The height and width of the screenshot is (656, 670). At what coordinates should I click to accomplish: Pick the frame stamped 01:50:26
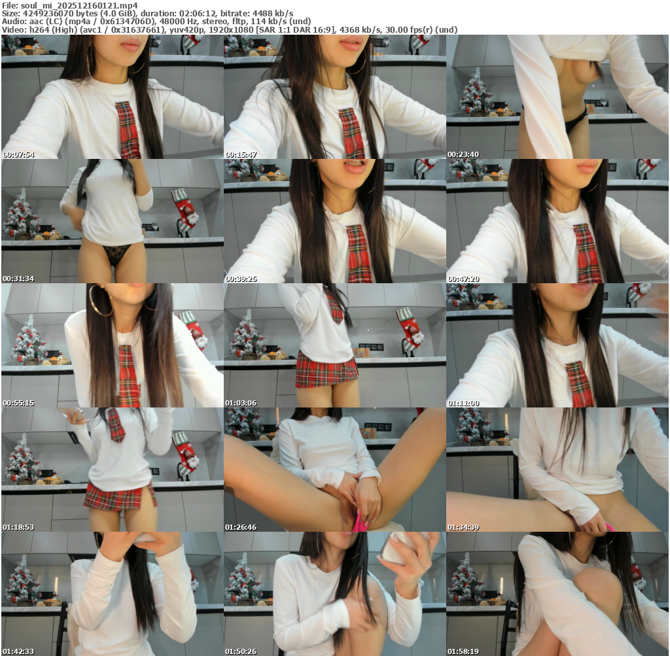pos(334,594)
